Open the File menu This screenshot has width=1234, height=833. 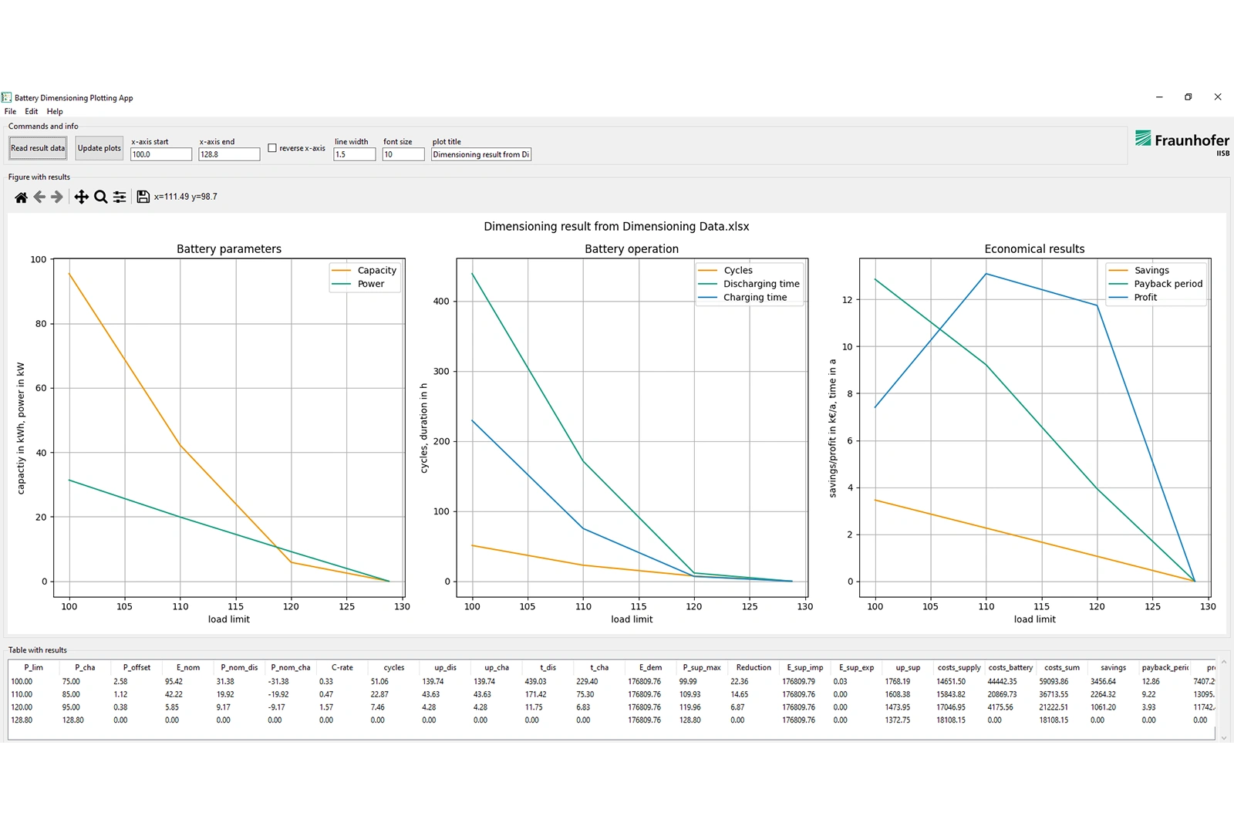10,112
